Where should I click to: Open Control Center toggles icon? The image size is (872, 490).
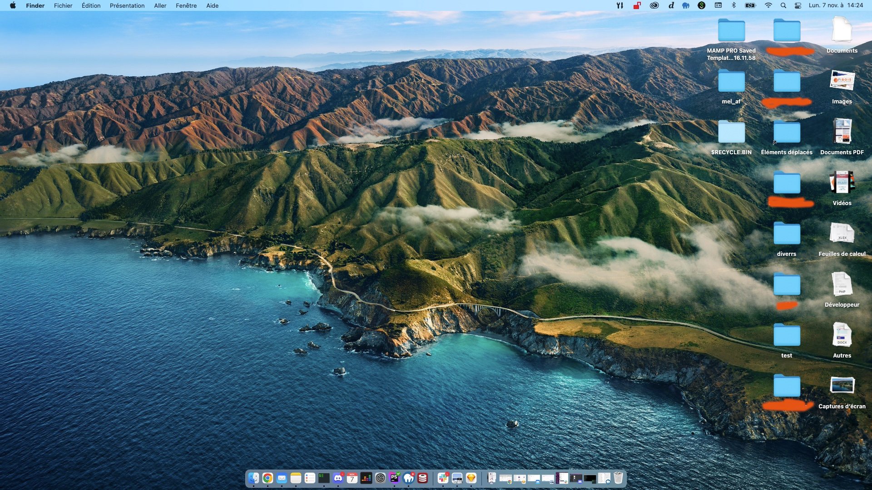798,5
